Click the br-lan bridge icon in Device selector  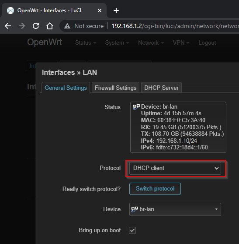point(135,209)
